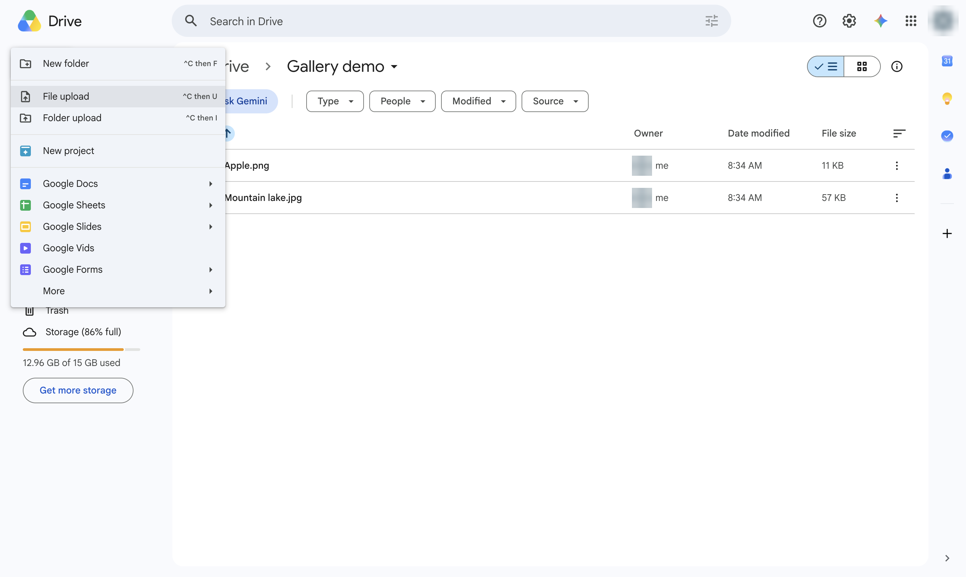Select Google Vids menu item

pyautogui.click(x=118, y=248)
